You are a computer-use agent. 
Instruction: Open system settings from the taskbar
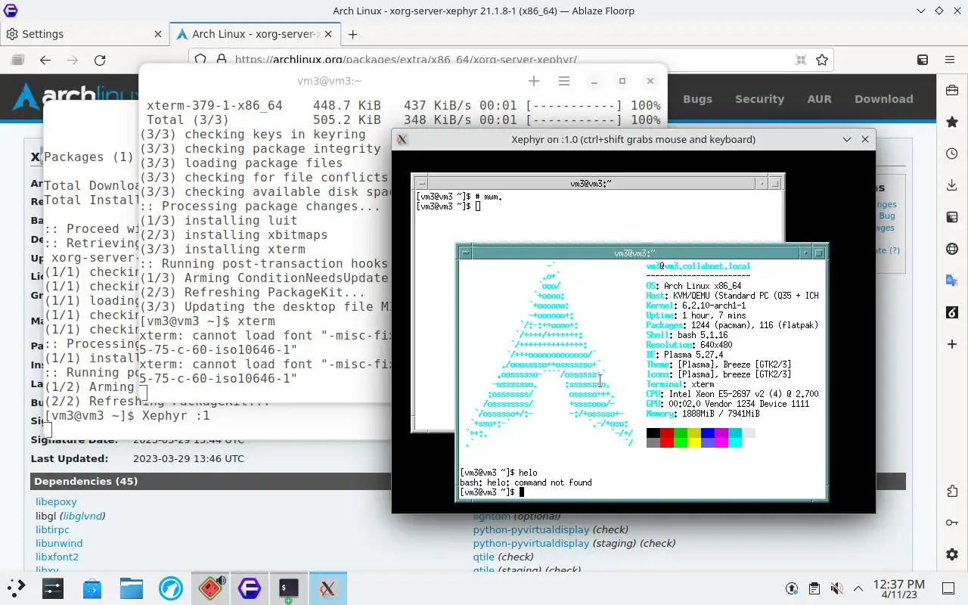[x=53, y=588]
